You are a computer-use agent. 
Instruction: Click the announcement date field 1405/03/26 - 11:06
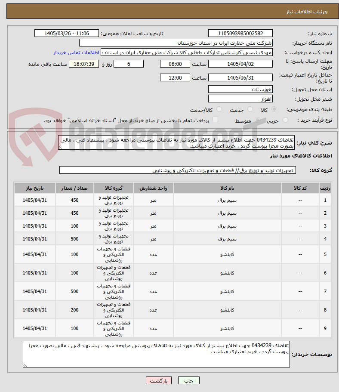[67, 33]
